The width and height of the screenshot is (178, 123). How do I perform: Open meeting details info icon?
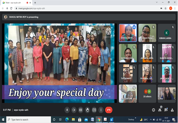coord(153,110)
